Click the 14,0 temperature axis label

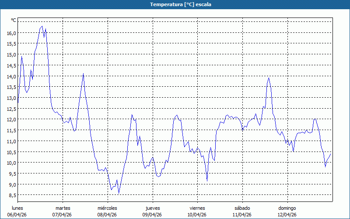[x=11, y=76]
